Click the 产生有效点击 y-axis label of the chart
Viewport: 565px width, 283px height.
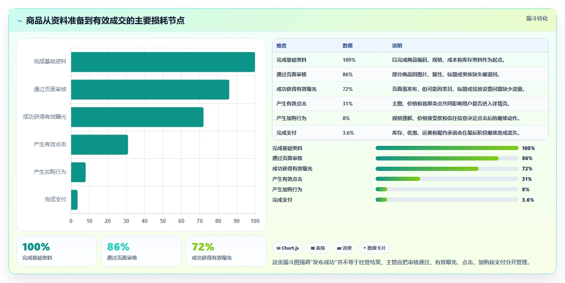pos(50,145)
